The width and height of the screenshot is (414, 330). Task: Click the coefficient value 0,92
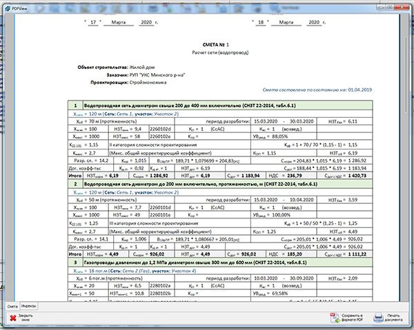click(139, 168)
